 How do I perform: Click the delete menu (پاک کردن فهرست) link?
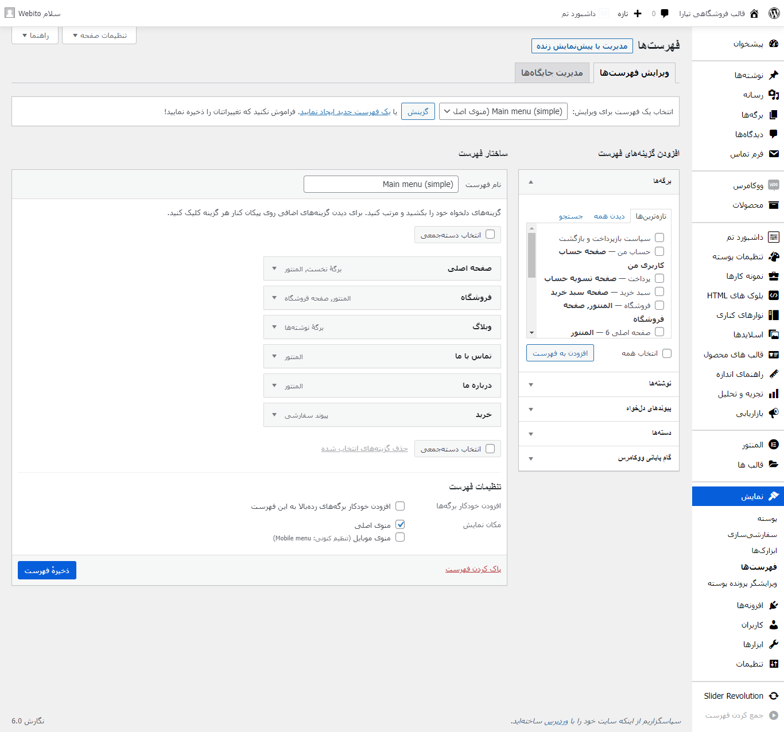pos(473,569)
